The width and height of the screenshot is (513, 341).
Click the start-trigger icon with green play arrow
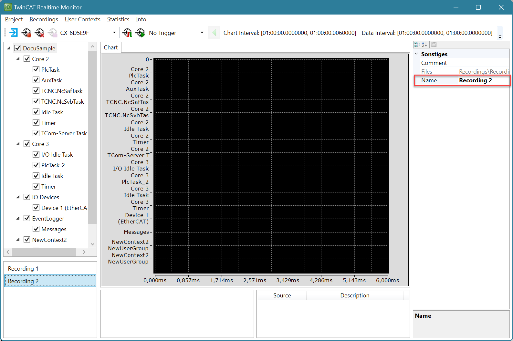(x=140, y=33)
